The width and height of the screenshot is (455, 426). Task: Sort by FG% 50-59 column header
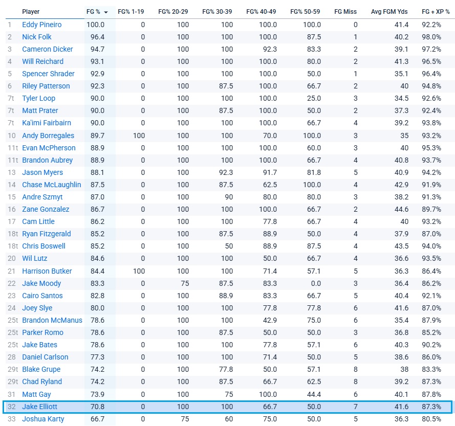click(306, 12)
